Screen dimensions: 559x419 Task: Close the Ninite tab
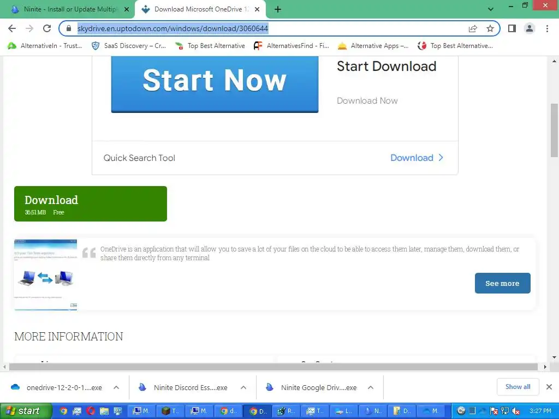click(127, 10)
